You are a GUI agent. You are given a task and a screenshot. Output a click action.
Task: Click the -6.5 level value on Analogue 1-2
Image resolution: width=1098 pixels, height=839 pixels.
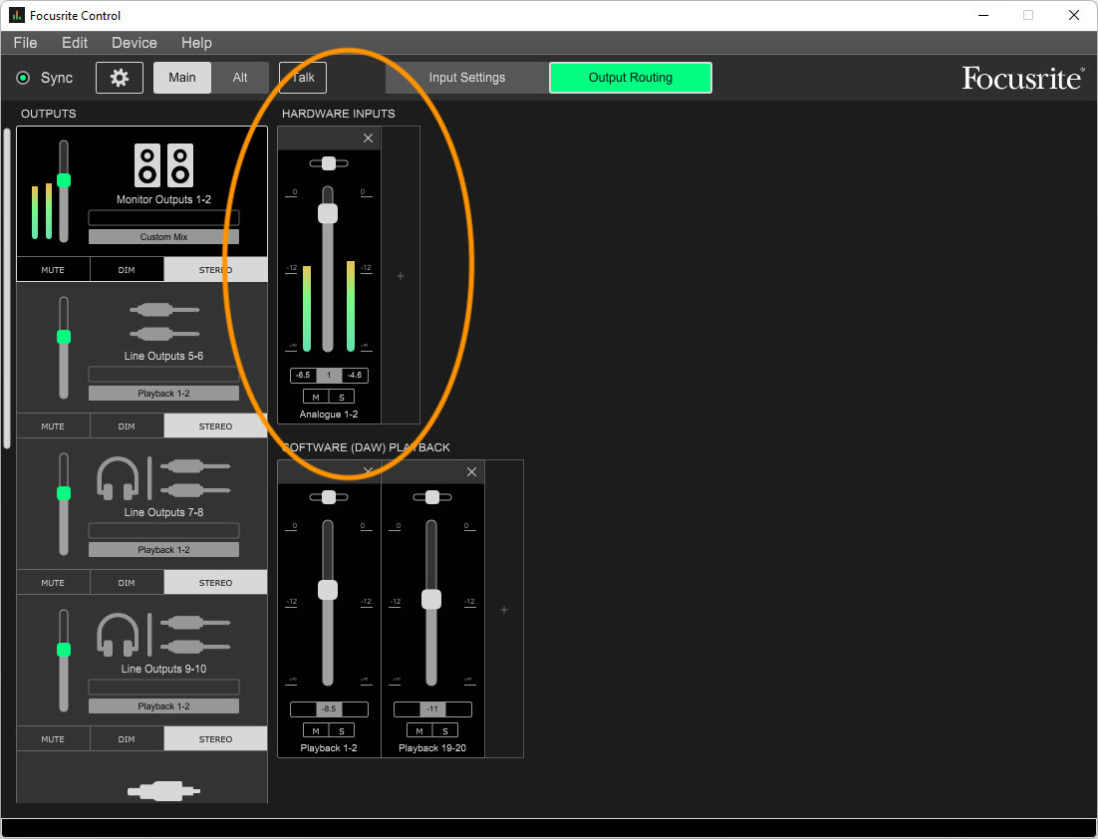pos(303,376)
